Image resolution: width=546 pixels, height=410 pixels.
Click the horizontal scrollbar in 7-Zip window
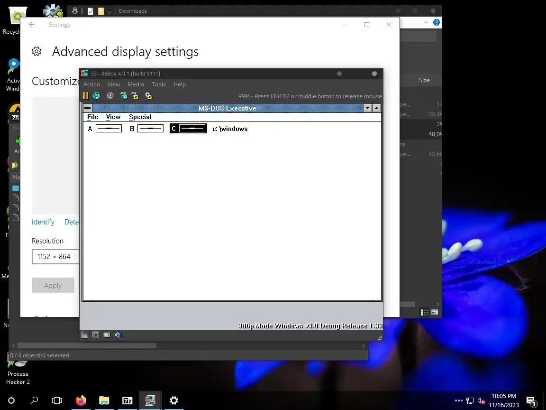(87, 345)
